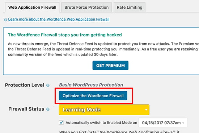Click the info icon beside Learn more link

[x=5, y=19]
